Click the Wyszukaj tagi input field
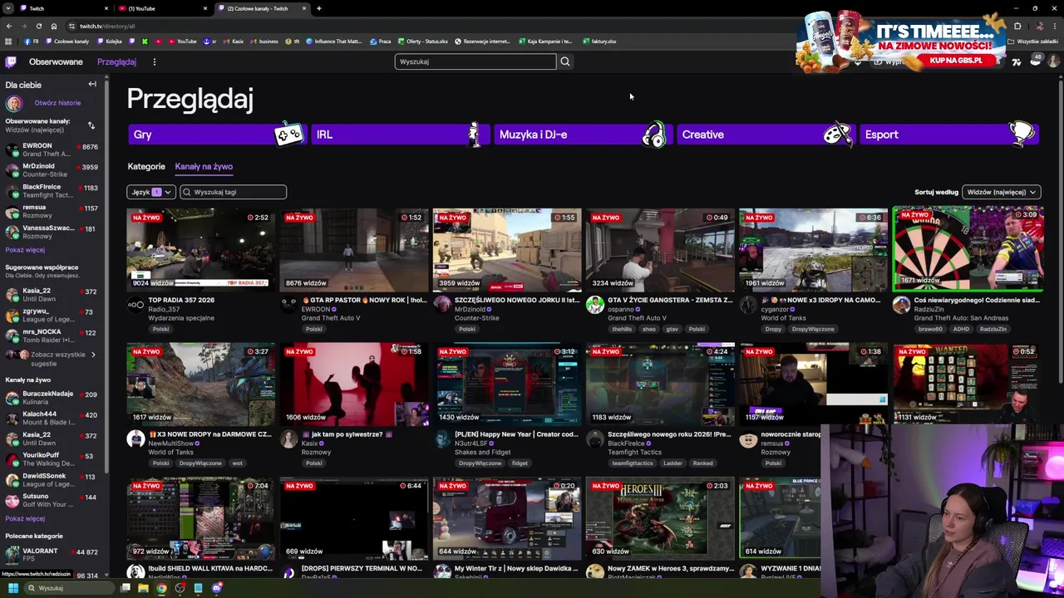 tap(234, 192)
